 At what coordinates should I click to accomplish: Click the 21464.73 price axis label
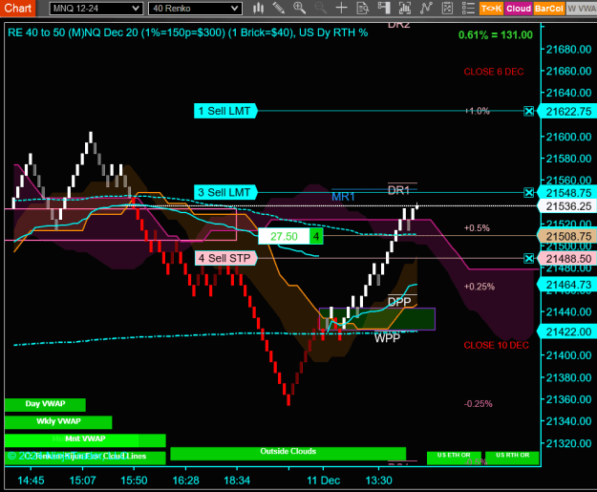tap(568, 285)
